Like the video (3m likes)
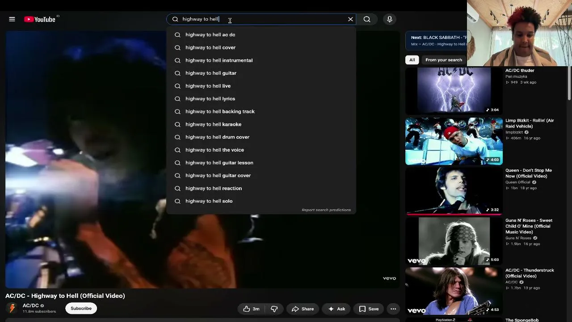 [251, 309]
